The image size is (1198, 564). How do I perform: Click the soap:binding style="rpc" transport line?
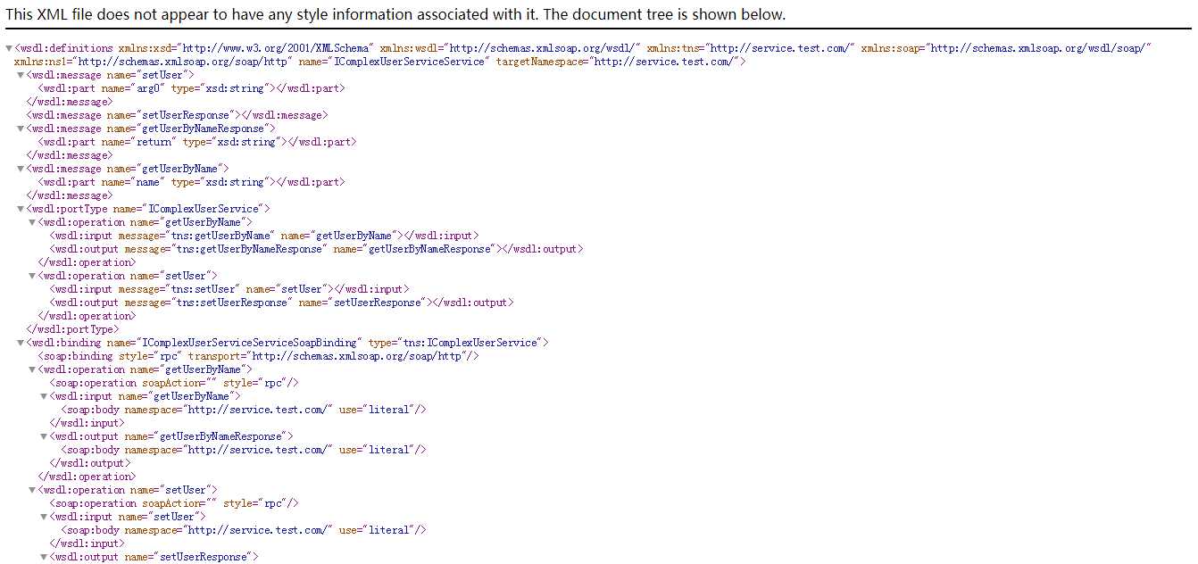[x=259, y=356]
